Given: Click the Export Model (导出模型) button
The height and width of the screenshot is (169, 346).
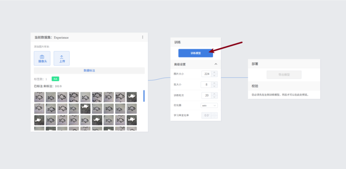Looking at the screenshot, I should coord(284,75).
